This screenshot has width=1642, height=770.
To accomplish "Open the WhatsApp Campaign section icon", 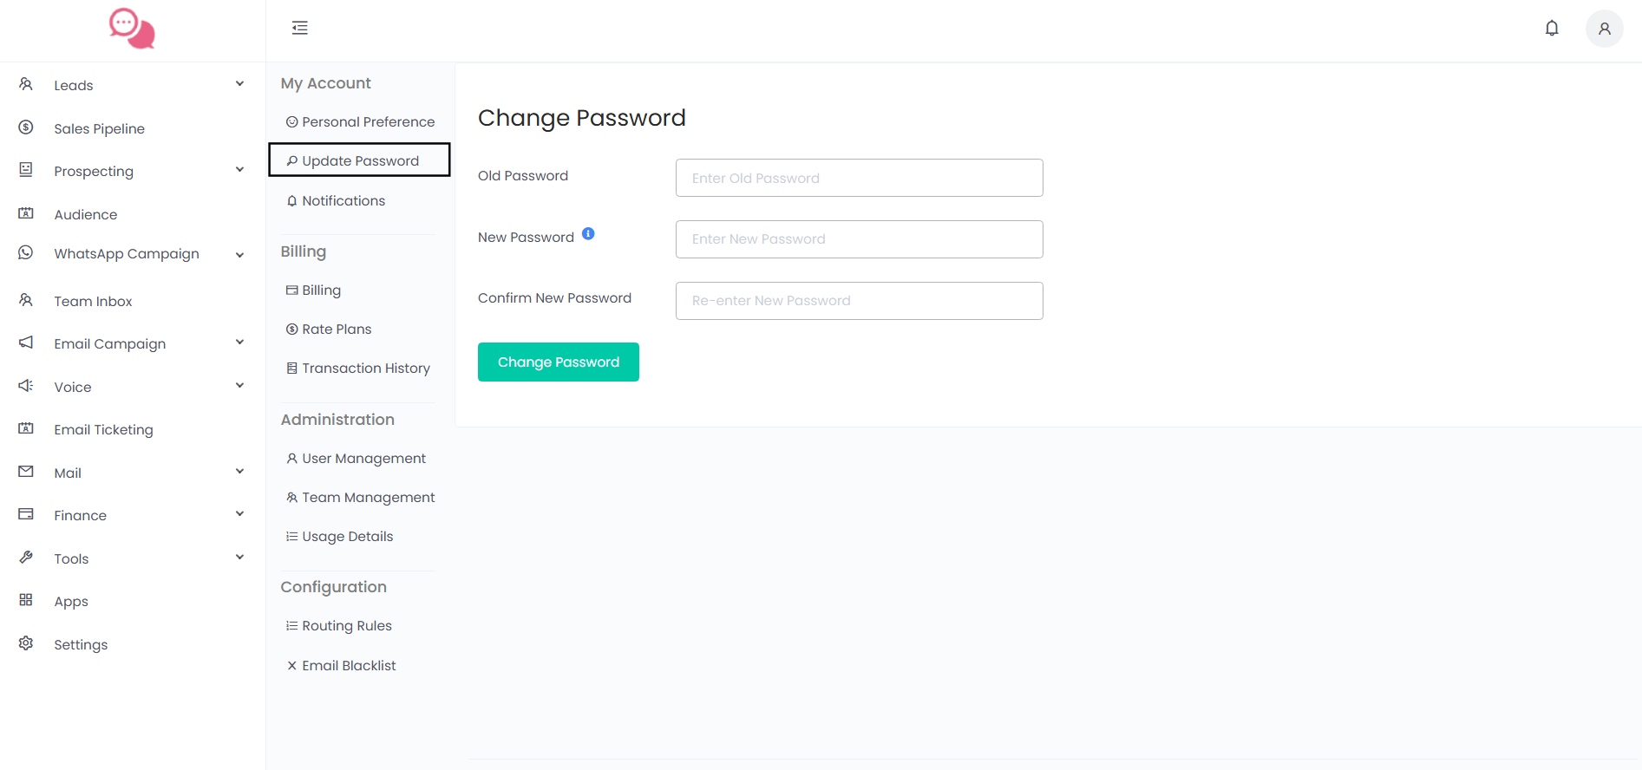I will (25, 253).
